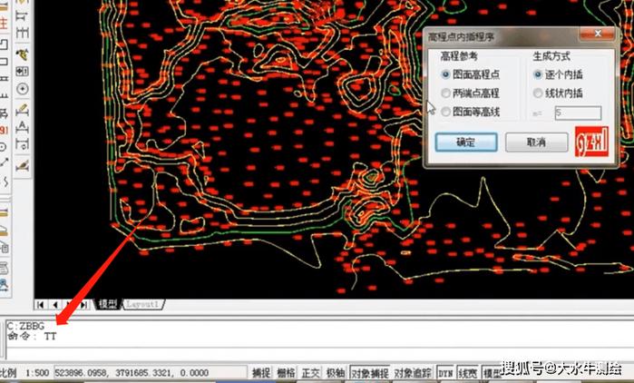Choose 线状内插 generation mode

tap(538, 93)
